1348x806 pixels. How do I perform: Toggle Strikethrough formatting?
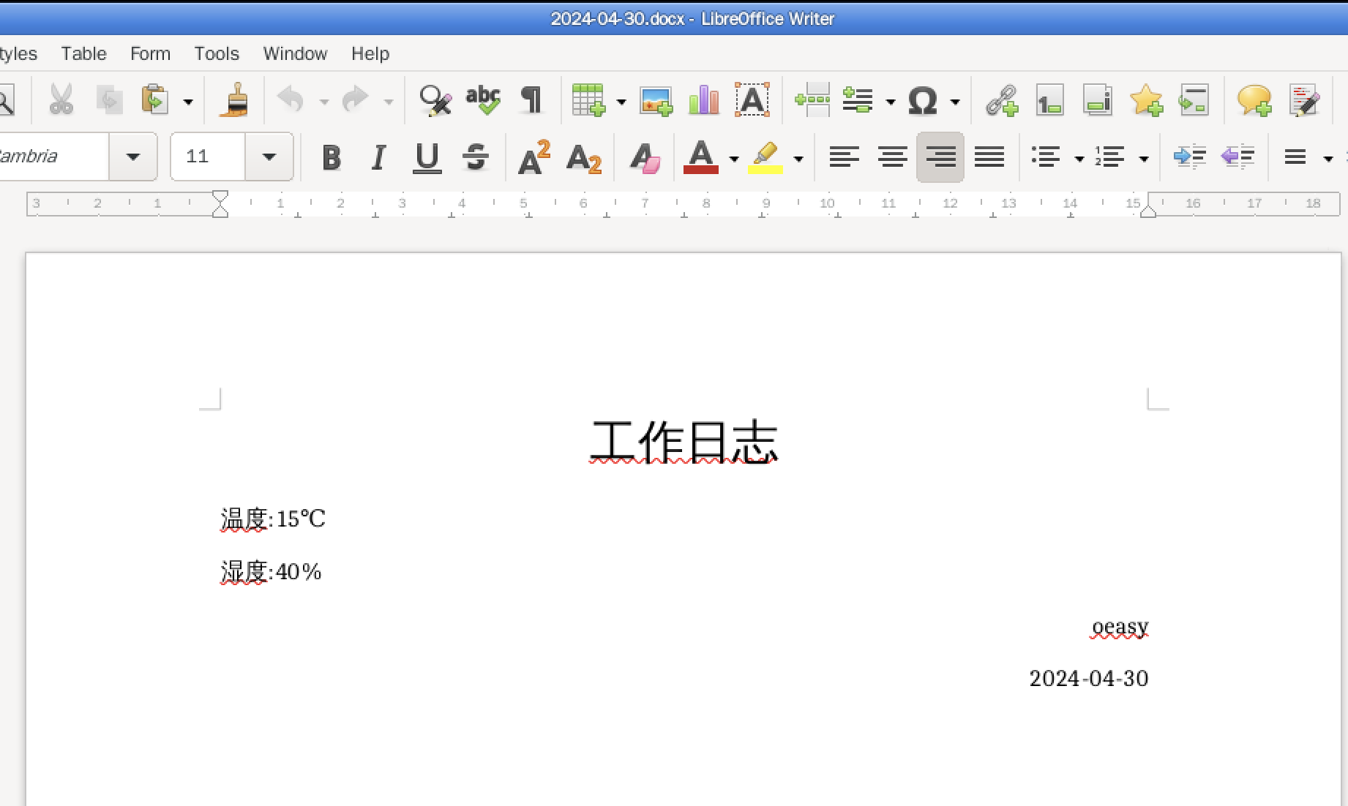click(x=476, y=157)
